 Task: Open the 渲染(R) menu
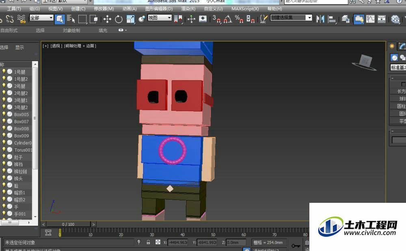pyautogui.click(x=188, y=9)
